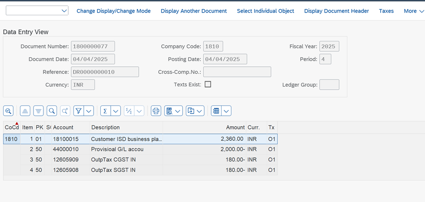This screenshot has width=425, height=202.
Task: Click the 1810 CoCd cell
Action: (12, 139)
